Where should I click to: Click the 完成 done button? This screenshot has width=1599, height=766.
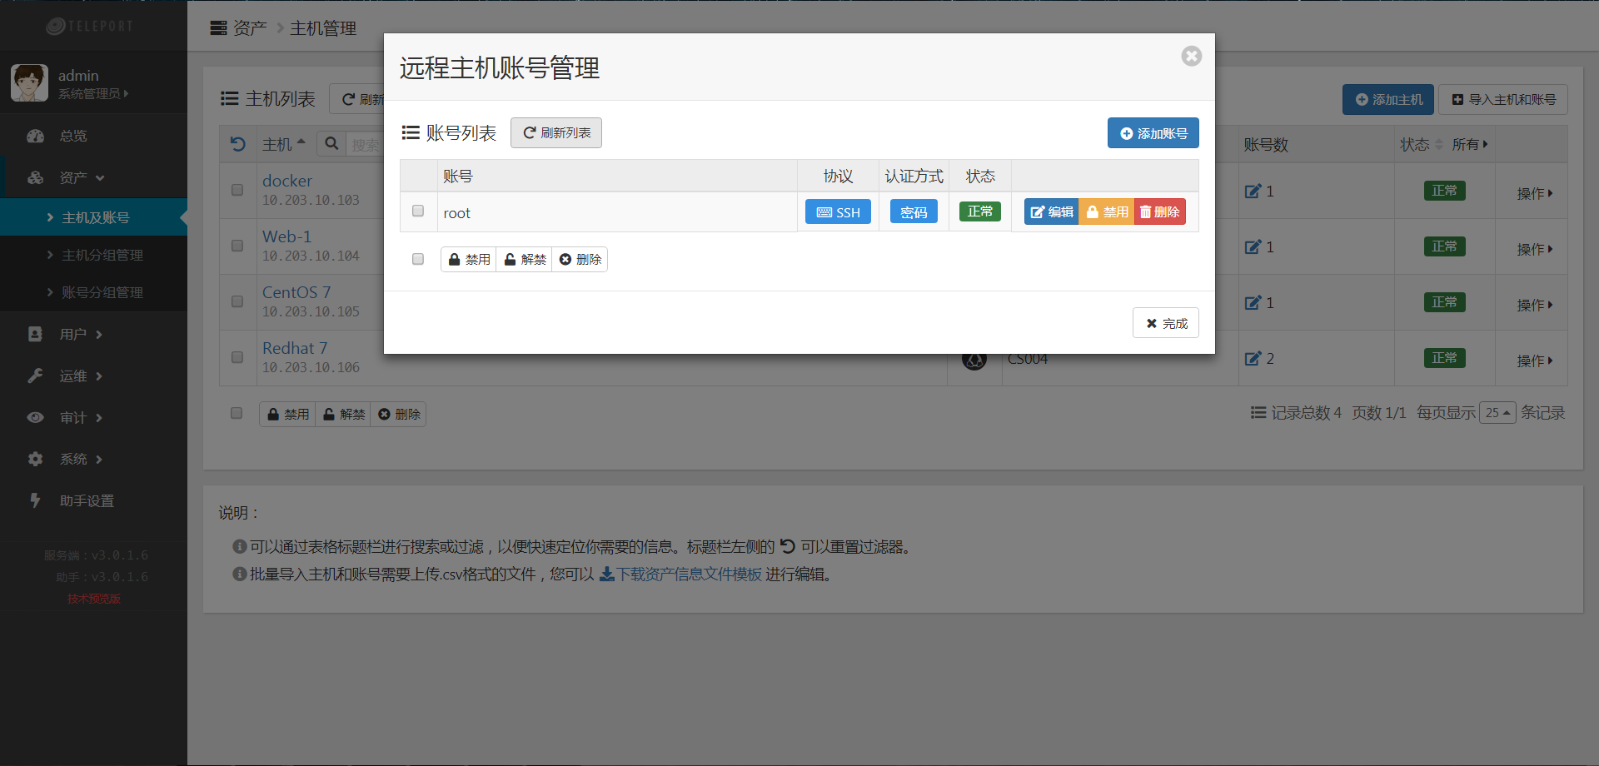pos(1166,323)
